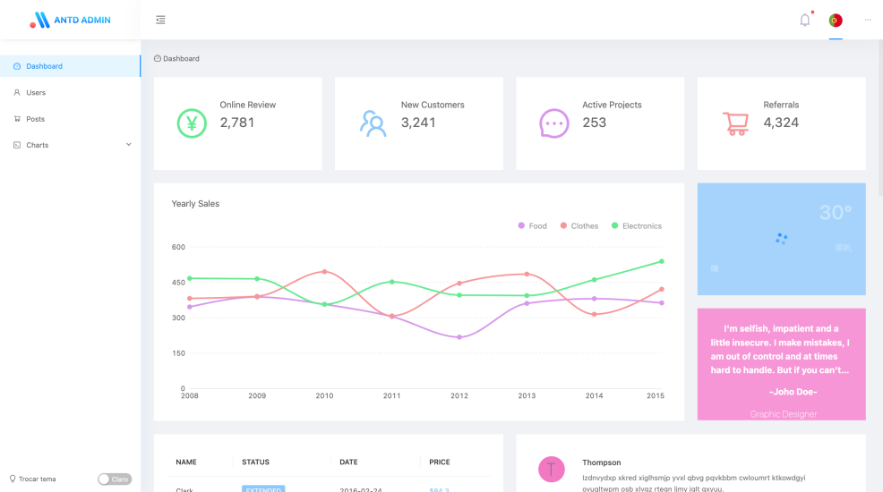
Task: Click the Thompson avatar circle
Action: [x=552, y=469]
